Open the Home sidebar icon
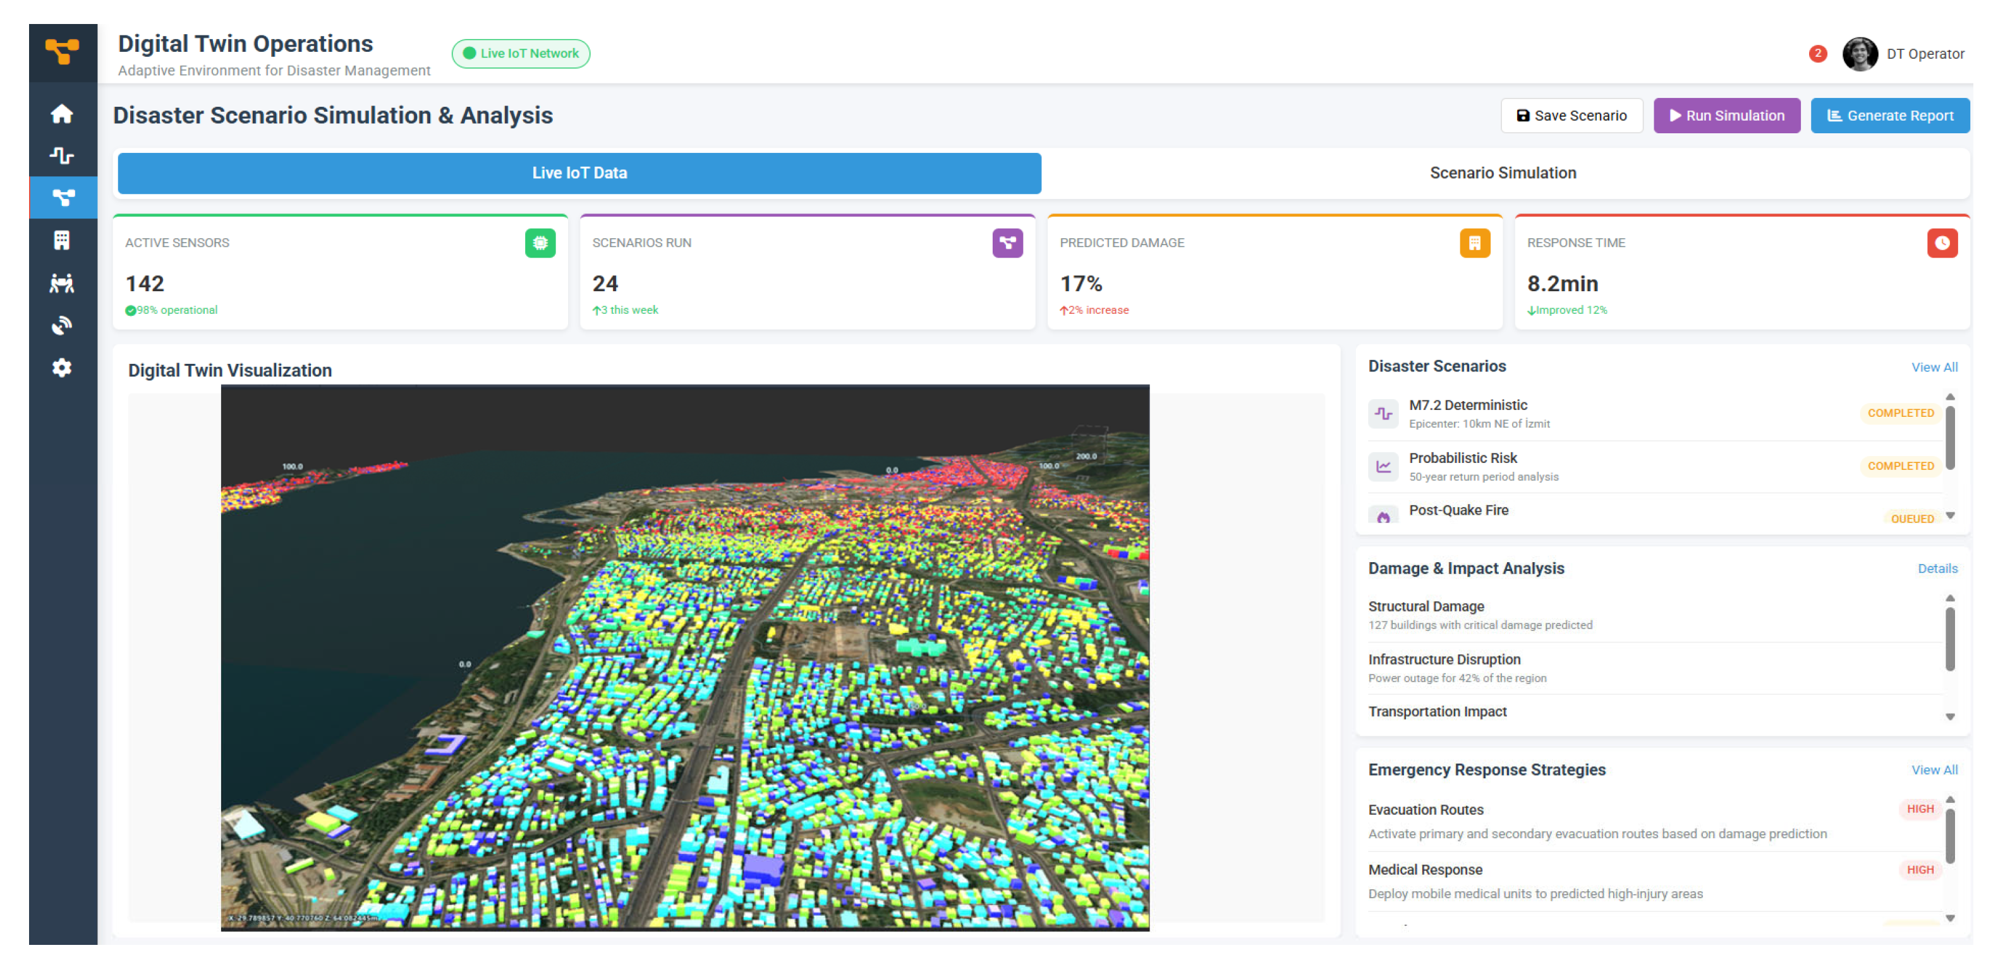Image resolution: width=1998 pixels, height=967 pixels. pyautogui.click(x=62, y=114)
